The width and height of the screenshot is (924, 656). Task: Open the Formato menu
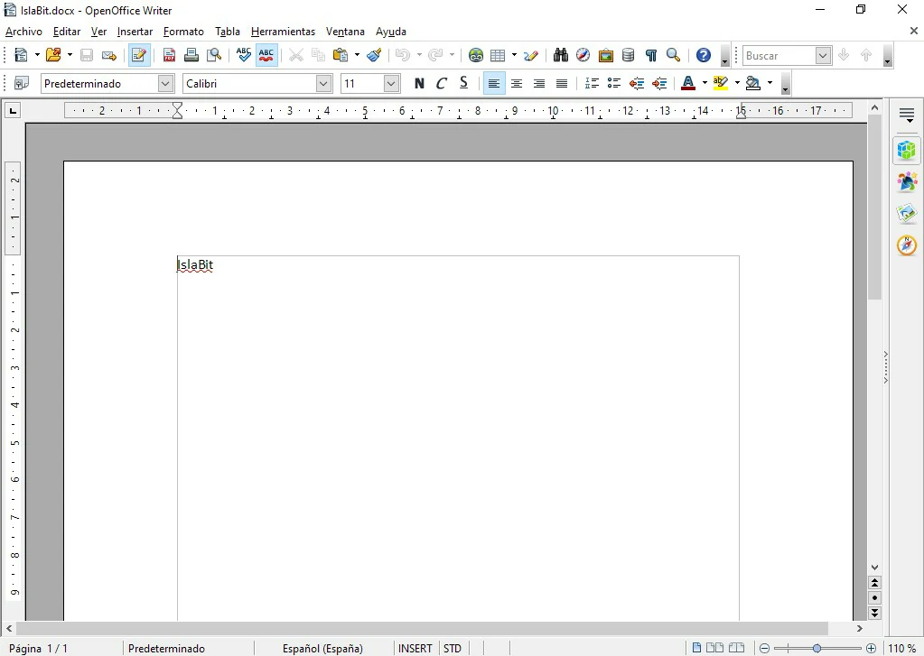point(184,32)
